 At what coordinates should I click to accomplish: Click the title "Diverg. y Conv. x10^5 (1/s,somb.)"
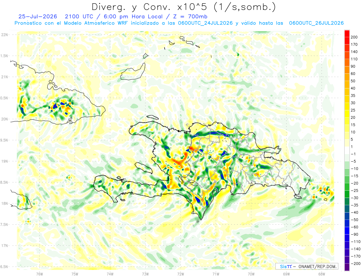184,7
